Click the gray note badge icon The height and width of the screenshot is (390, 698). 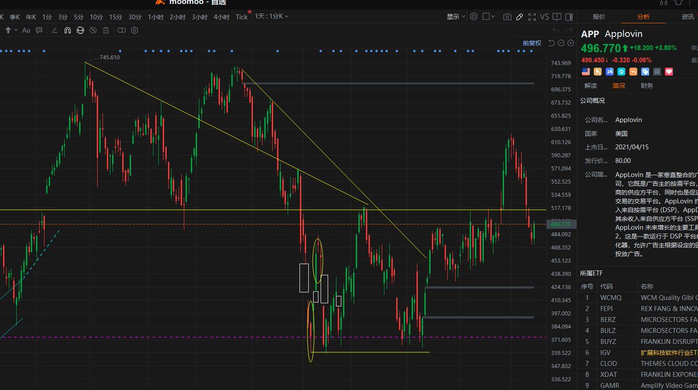657,71
